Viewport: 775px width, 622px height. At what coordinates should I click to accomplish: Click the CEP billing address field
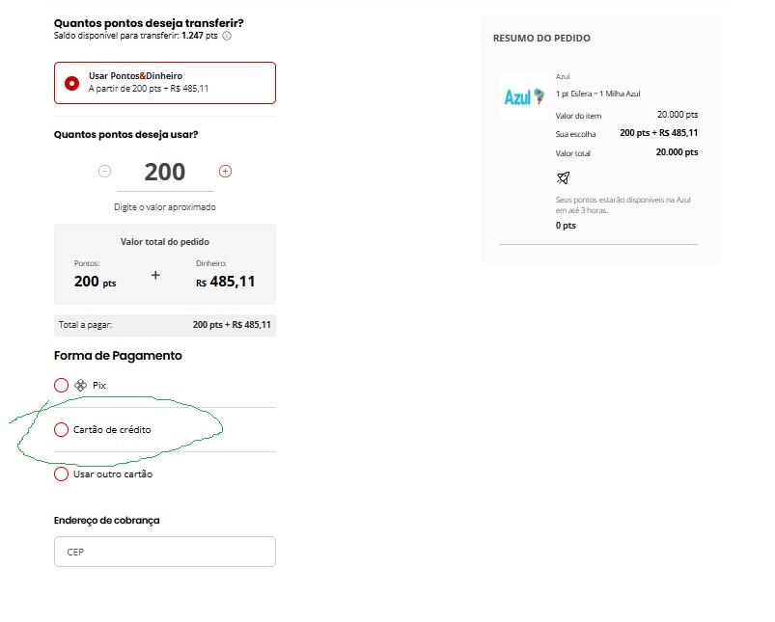165,552
